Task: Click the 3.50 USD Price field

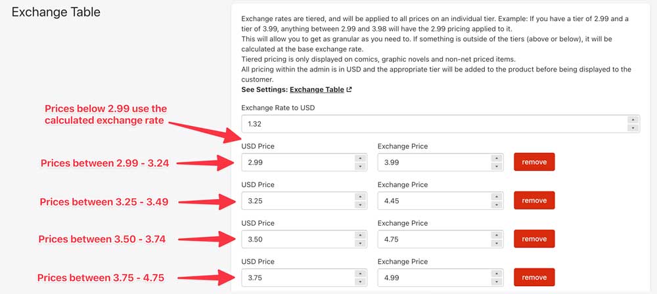Action: (296, 239)
